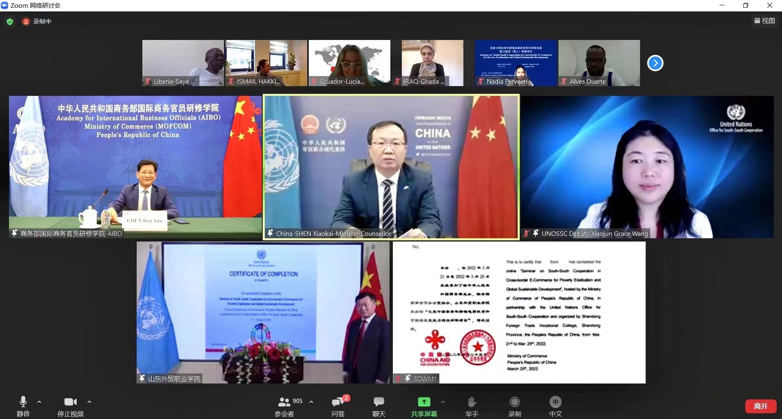
Task: Click the Zoom logo in title bar
Action: pyautogui.click(x=4, y=5)
